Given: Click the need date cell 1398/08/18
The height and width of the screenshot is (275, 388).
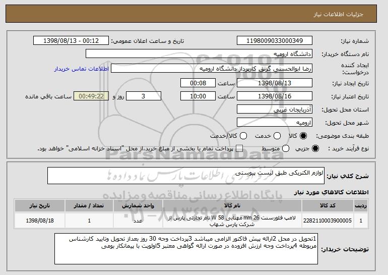Looking at the screenshot, I should (40, 221).
